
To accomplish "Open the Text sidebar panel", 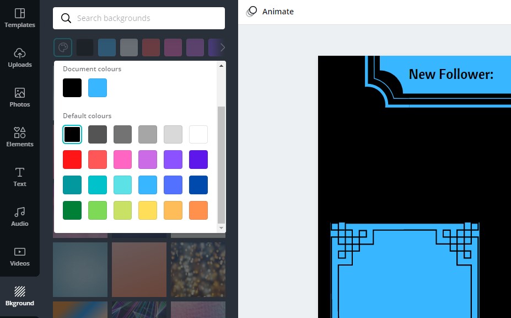I will 19,177.
